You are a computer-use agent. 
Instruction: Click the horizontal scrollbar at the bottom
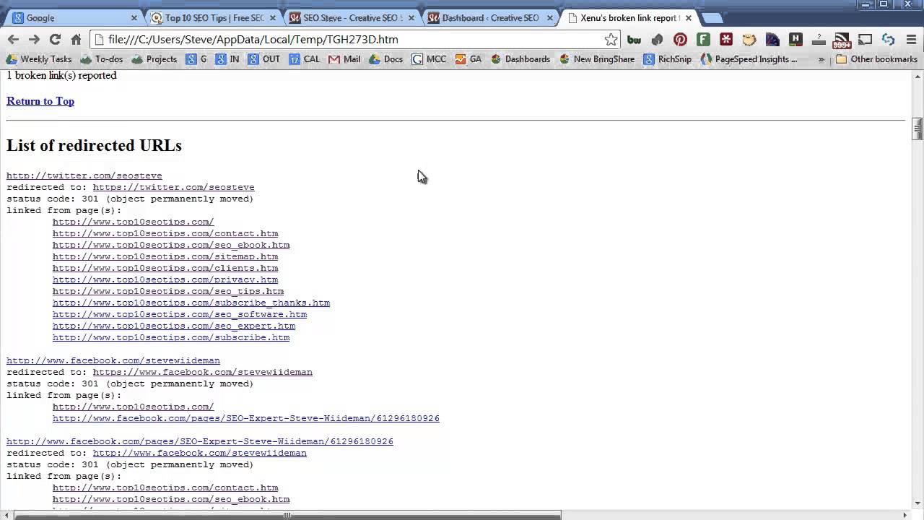coord(288,515)
